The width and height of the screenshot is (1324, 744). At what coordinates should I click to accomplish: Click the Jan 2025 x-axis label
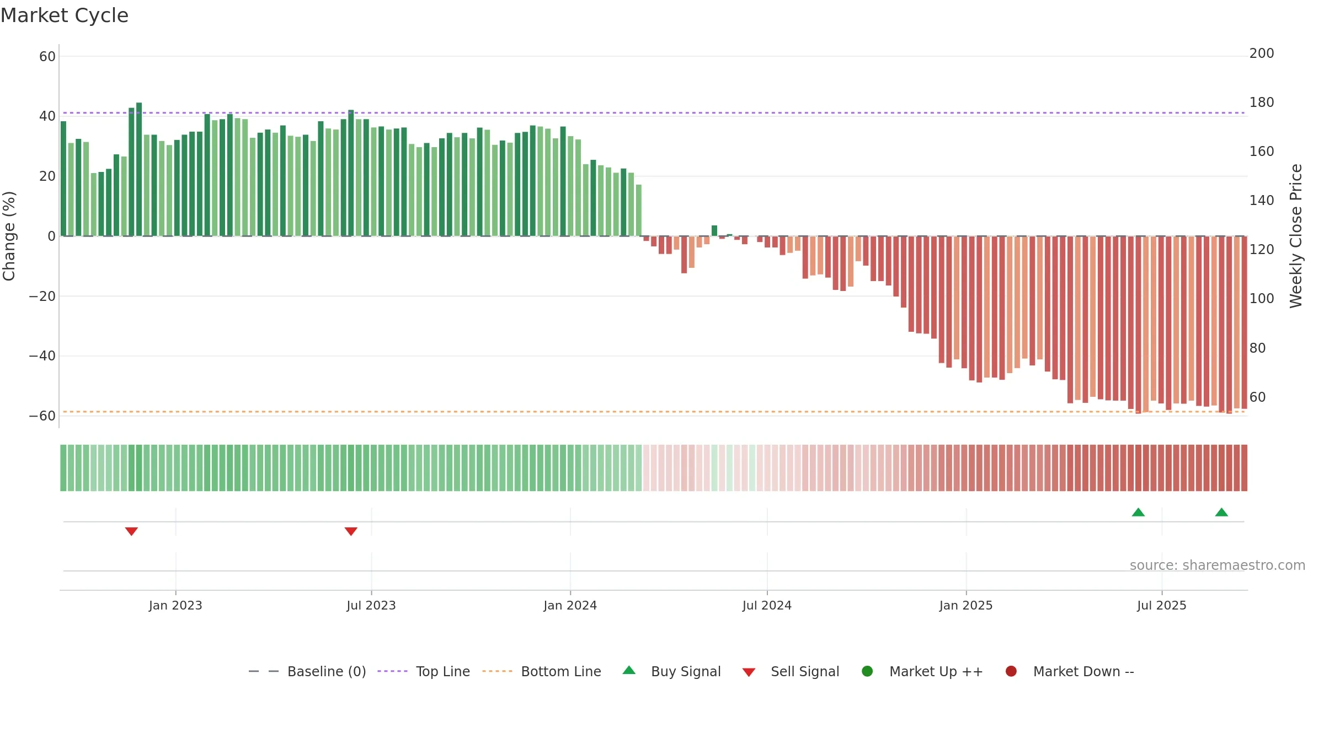tap(966, 605)
